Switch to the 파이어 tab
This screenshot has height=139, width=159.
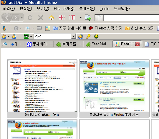[151, 44]
